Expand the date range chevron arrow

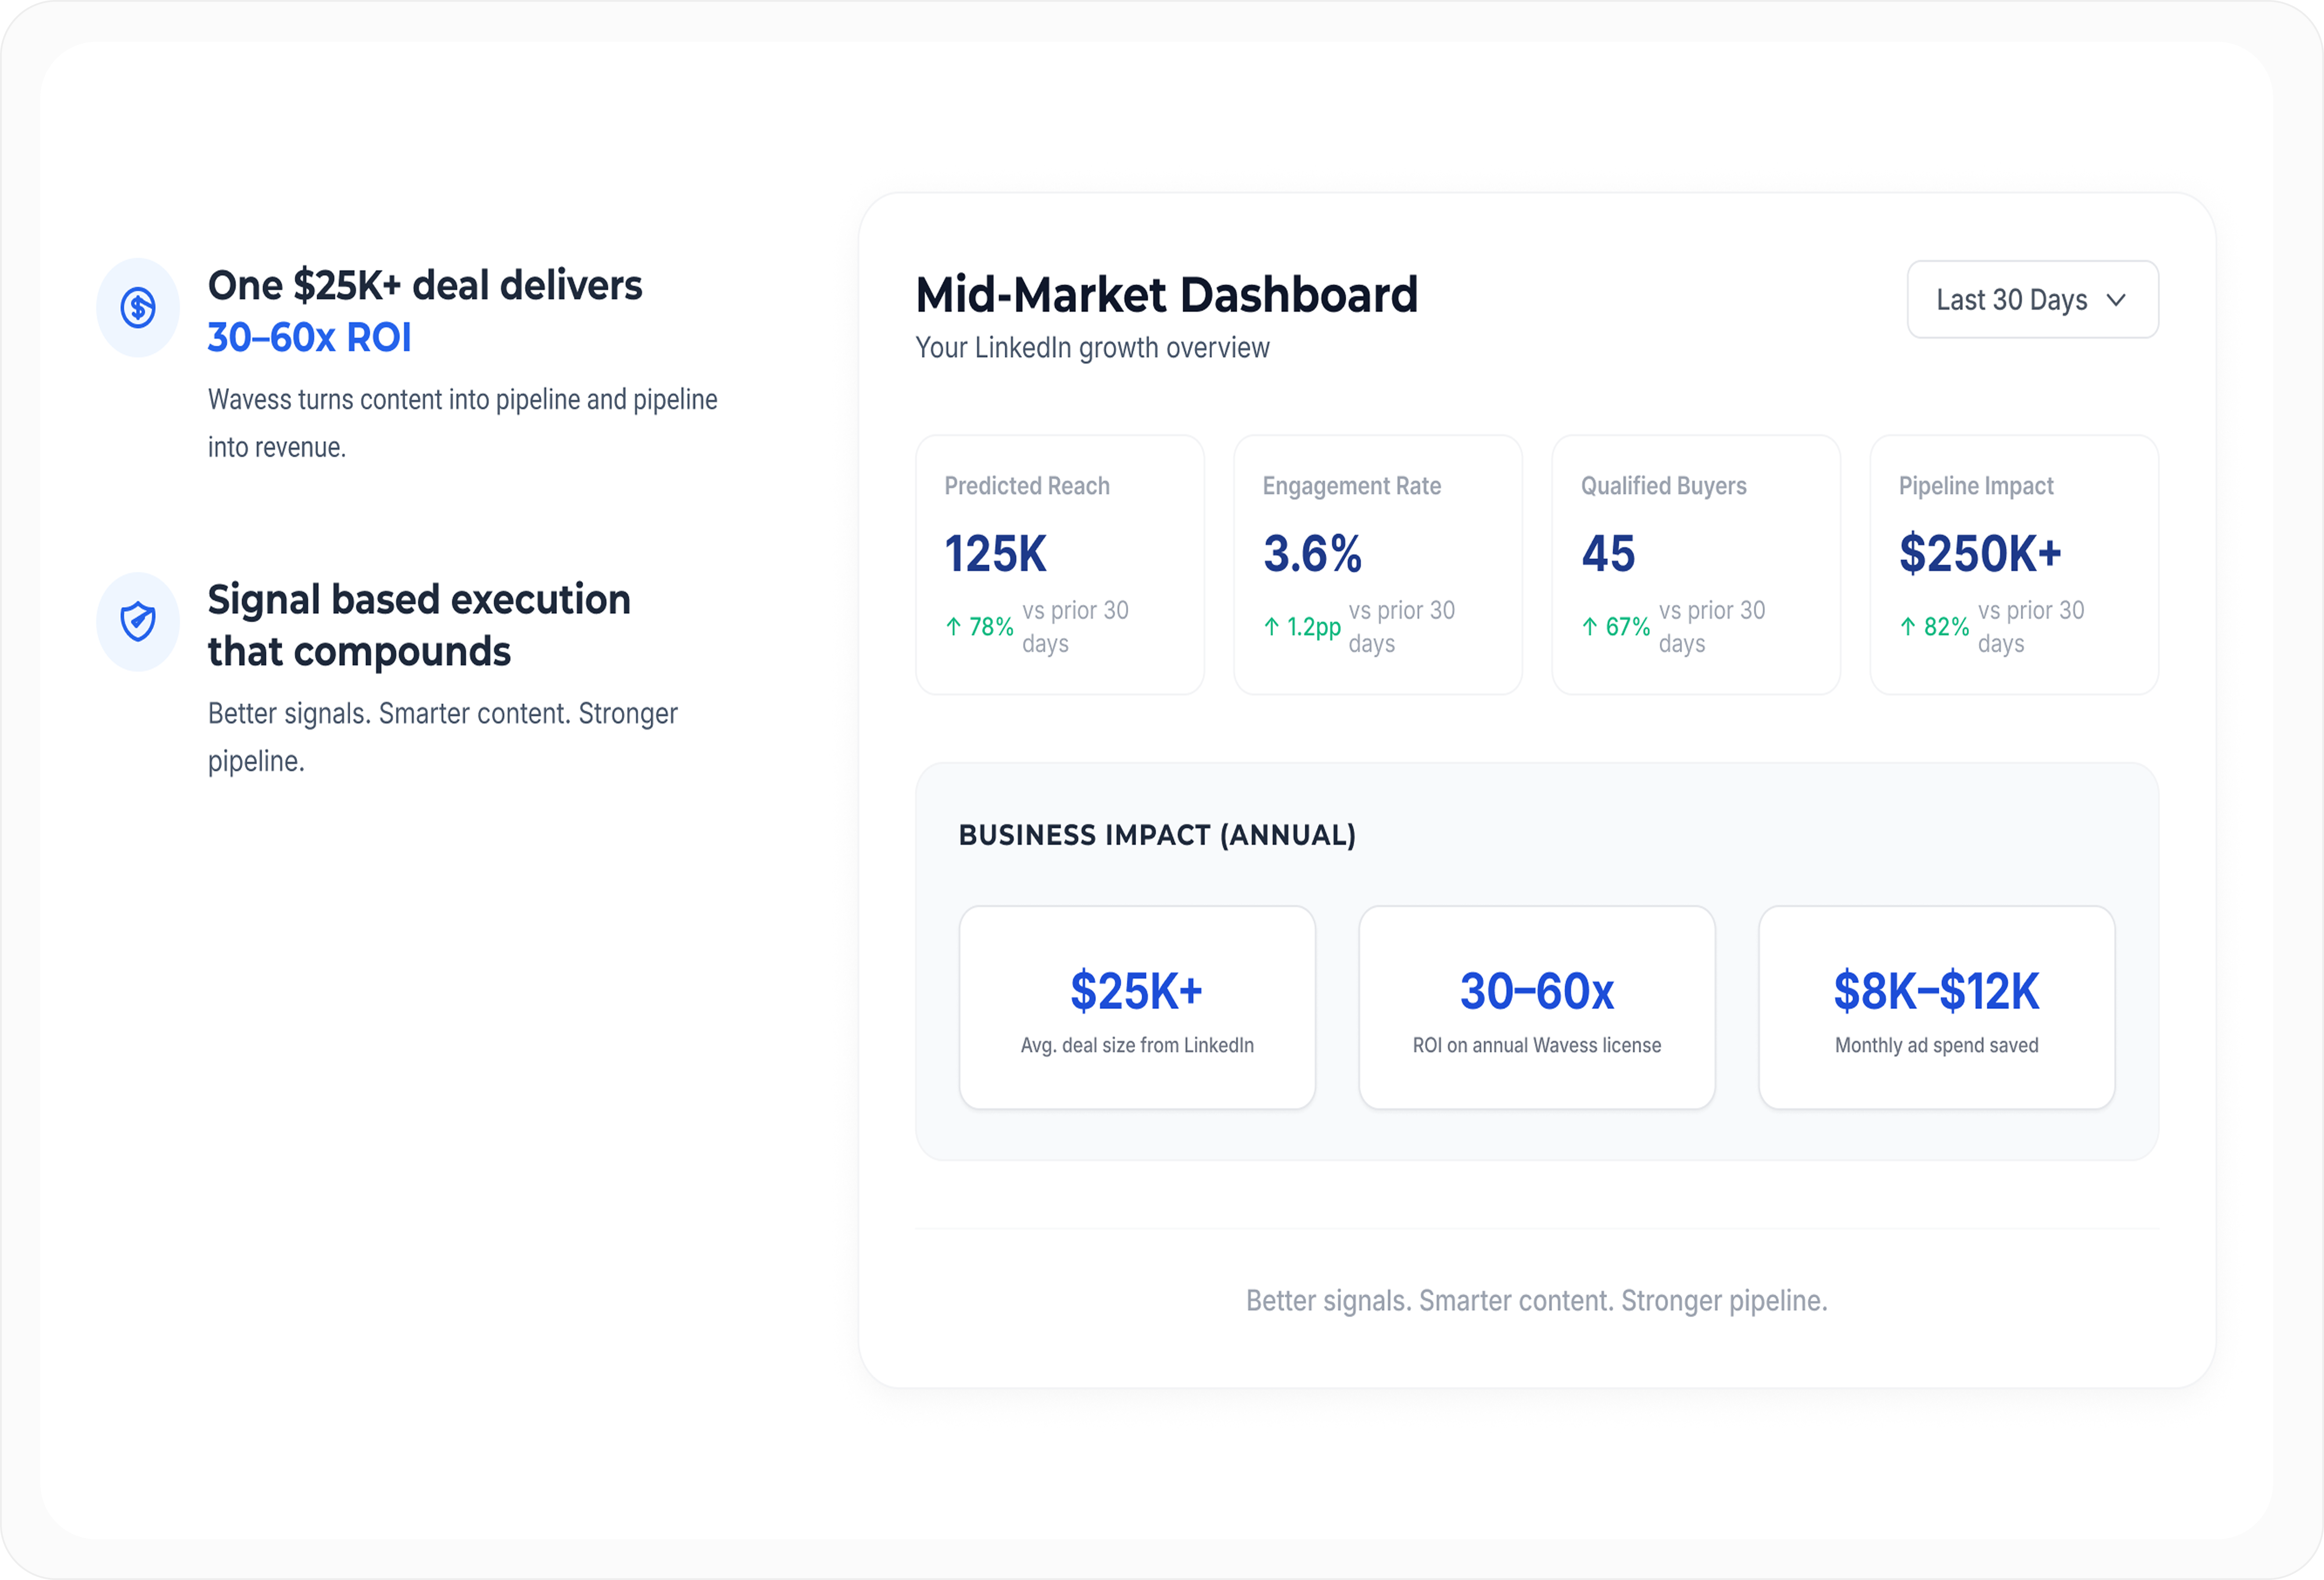2115,300
